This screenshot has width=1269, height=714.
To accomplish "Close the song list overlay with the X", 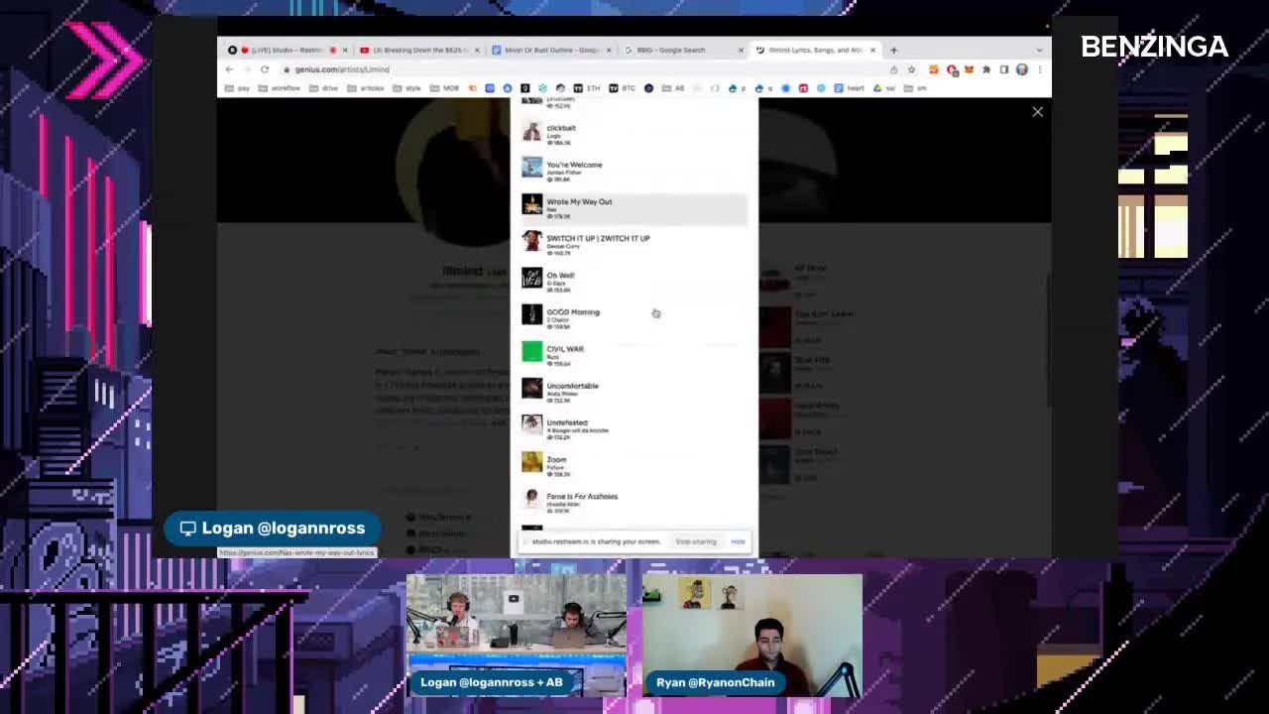I will (1037, 112).
